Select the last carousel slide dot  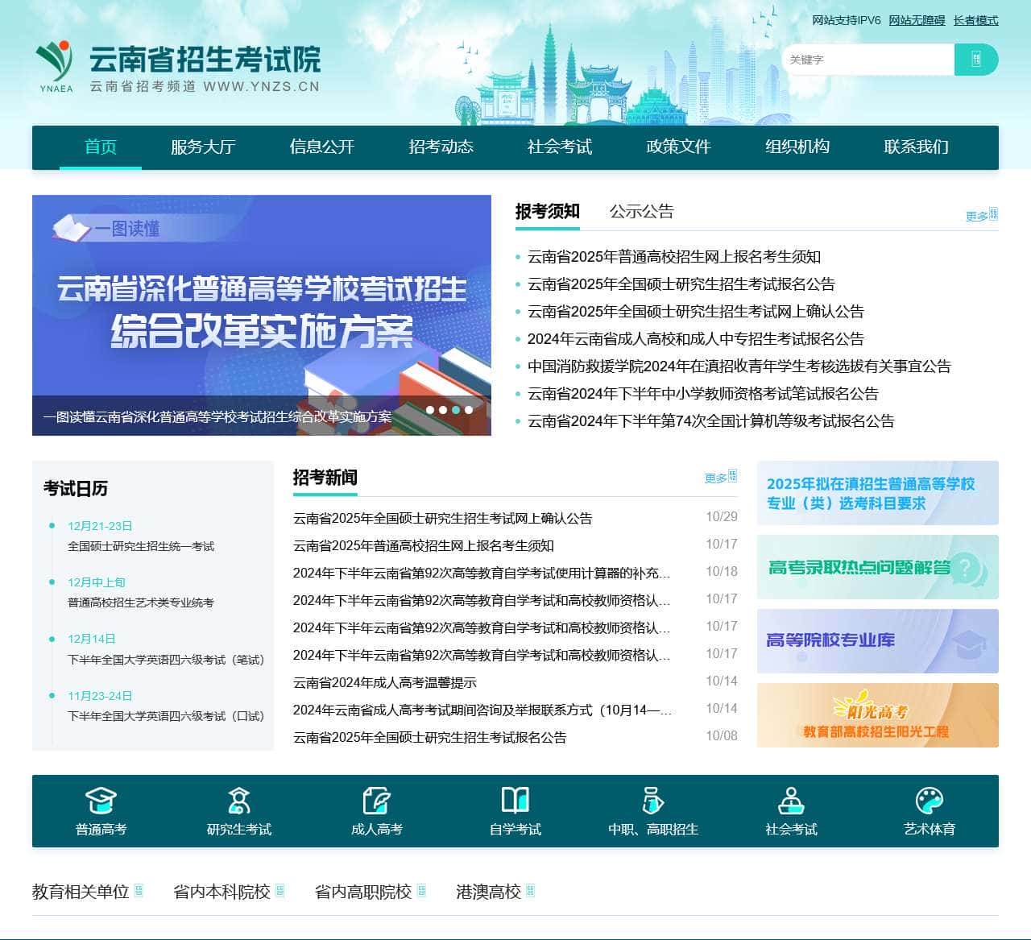click(469, 410)
